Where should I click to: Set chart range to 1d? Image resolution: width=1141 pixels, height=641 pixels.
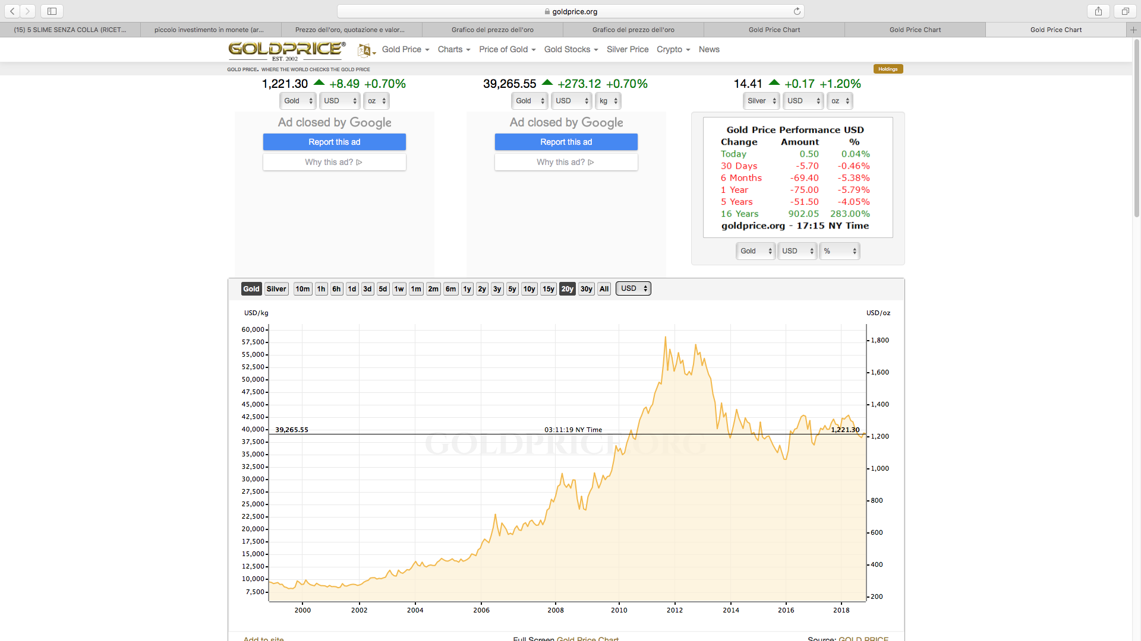352,289
